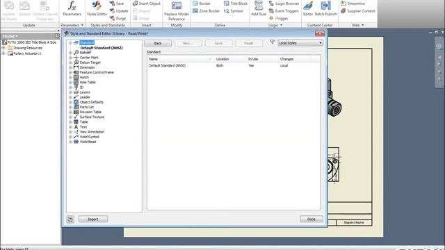The width and height of the screenshot is (445, 250).
Task: Open the Styles Editor tool
Action: 97,8
